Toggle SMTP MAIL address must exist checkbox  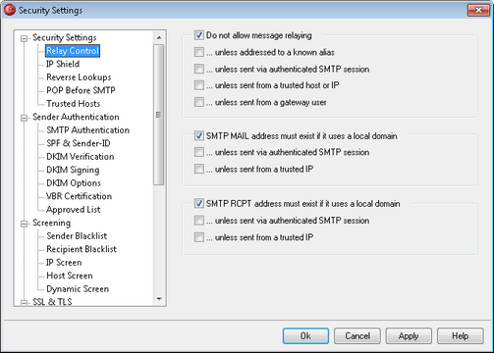pos(198,135)
